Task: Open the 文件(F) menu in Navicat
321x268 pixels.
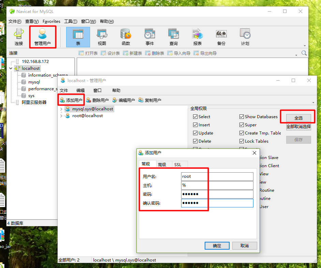Action: pyautogui.click(x=15, y=21)
